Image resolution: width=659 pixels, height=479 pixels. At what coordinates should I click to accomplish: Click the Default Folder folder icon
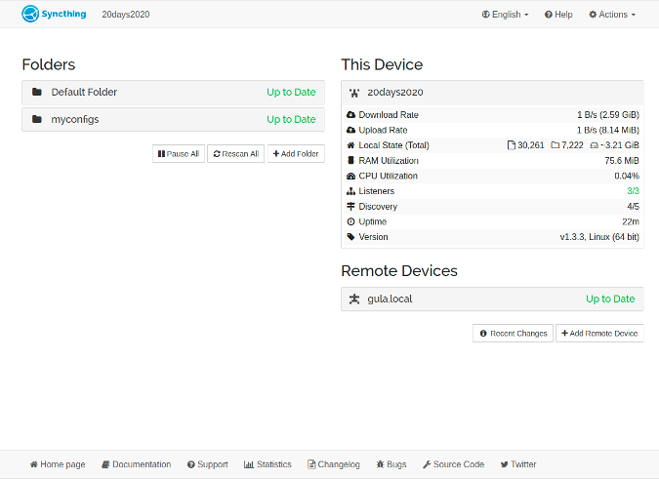(x=37, y=92)
